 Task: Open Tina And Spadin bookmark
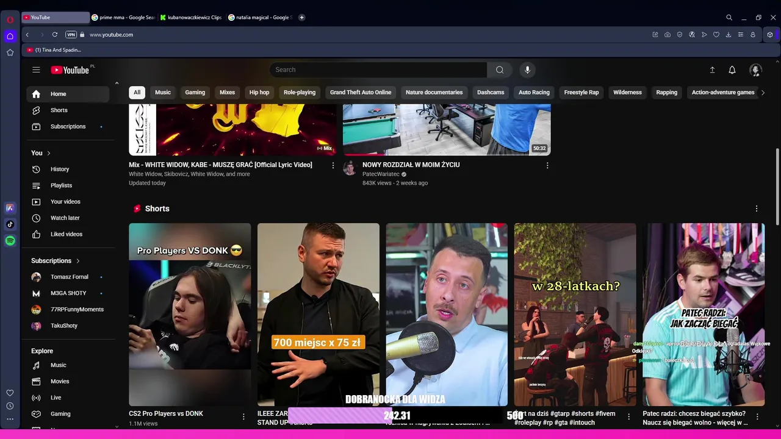pos(54,50)
